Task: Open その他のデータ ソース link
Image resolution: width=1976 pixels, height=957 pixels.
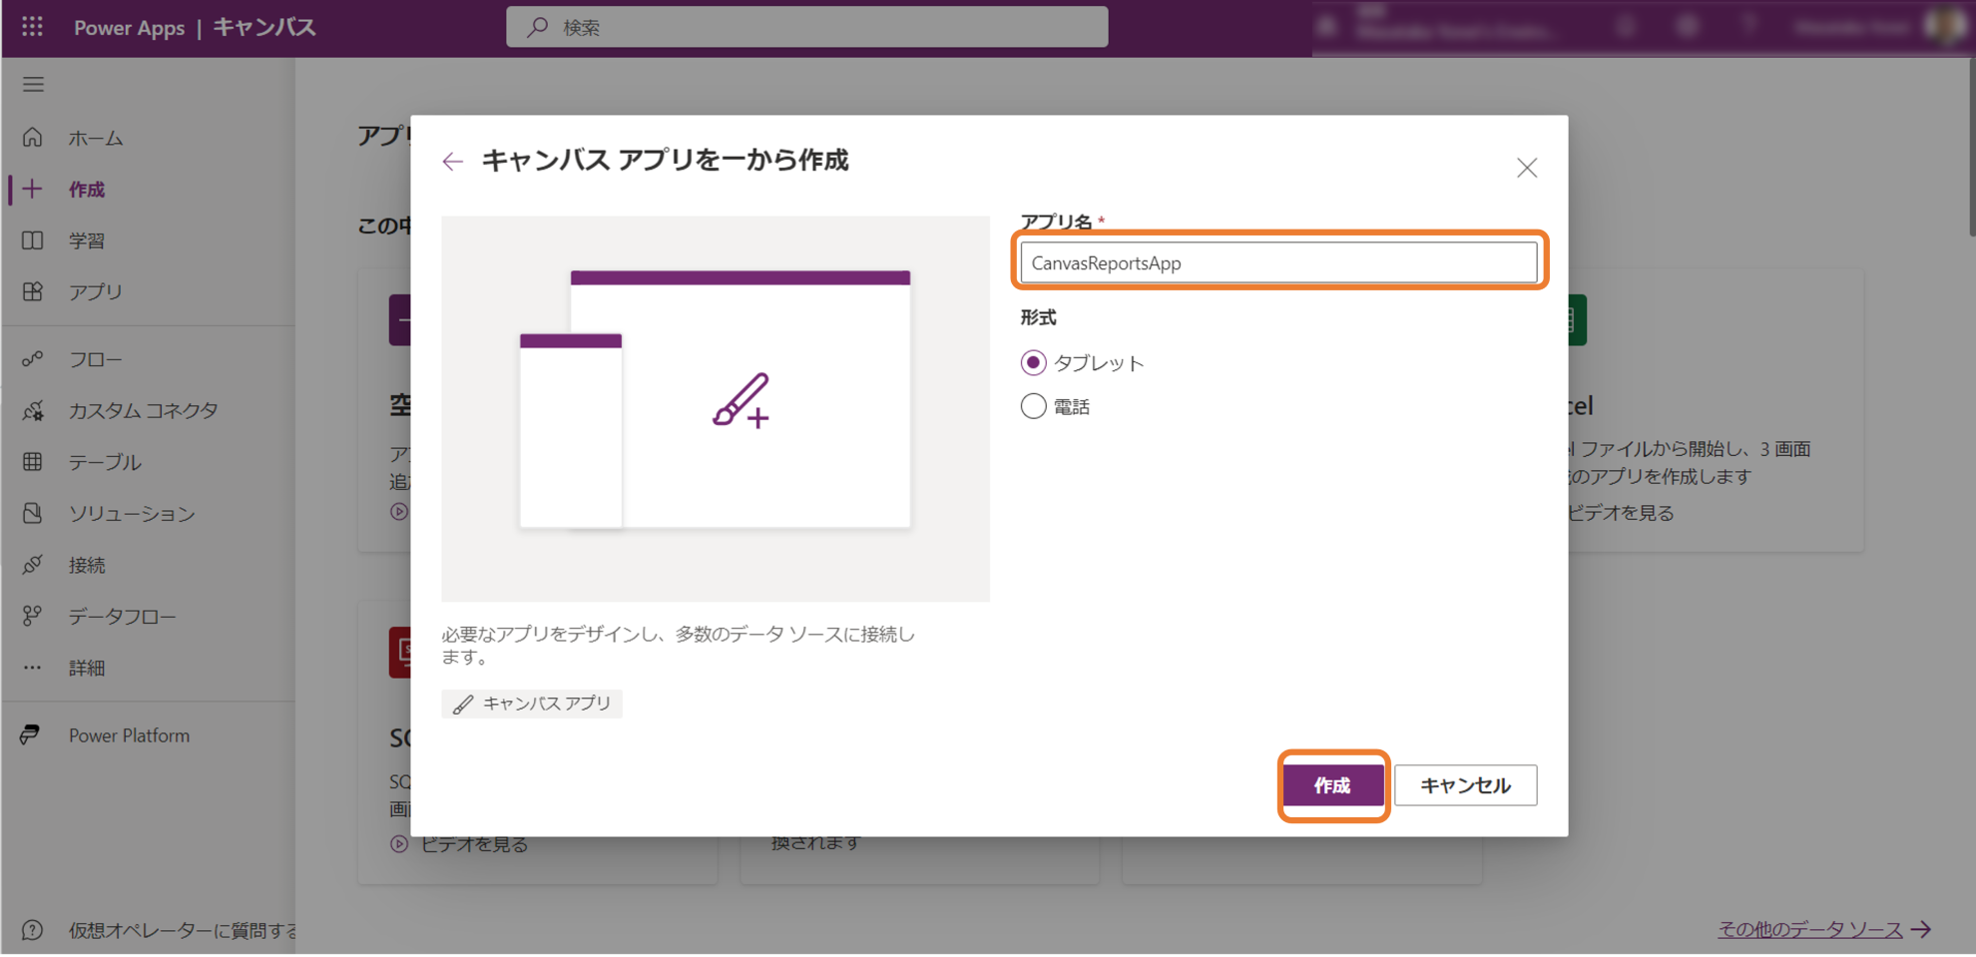Action: point(1823,929)
